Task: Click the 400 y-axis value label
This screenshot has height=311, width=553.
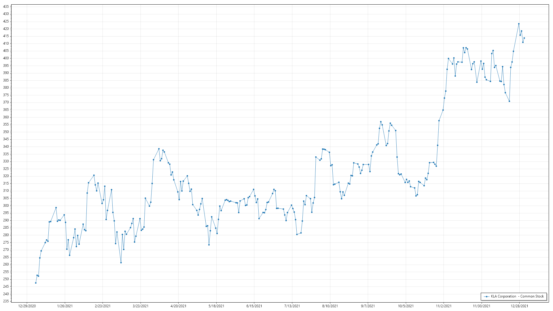Action: point(6,58)
